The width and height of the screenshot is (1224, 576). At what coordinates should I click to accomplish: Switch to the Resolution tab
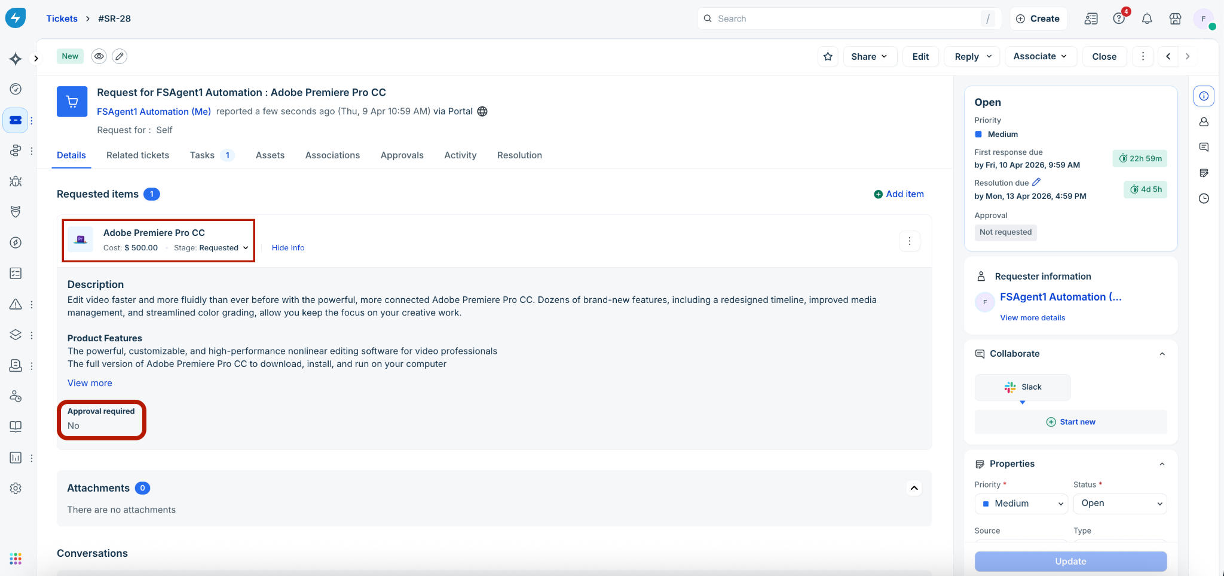pyautogui.click(x=519, y=155)
